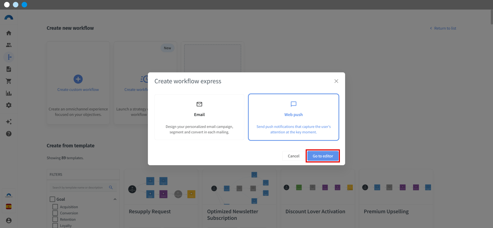Viewport: 493px width, 228px height.
Task: Close the Create workflow express dialog
Action: pos(336,81)
